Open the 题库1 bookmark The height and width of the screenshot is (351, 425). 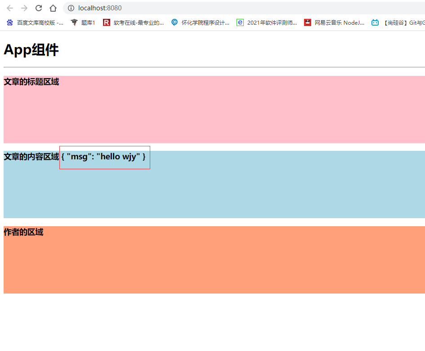83,23
